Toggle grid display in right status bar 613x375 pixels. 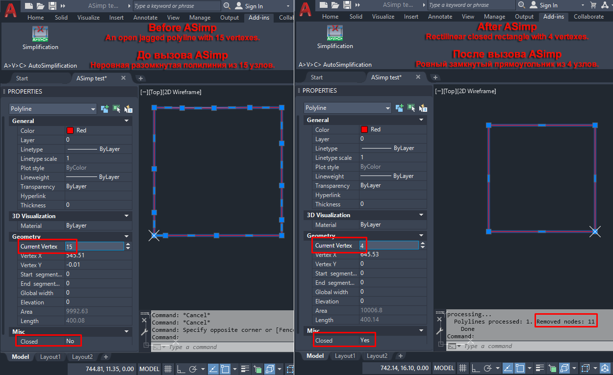tap(462, 368)
